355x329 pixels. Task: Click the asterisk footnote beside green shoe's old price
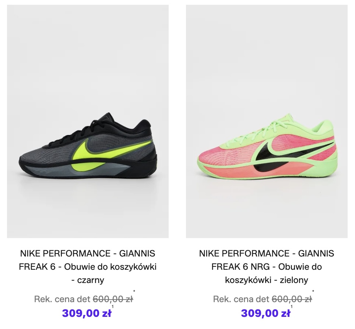click(x=313, y=291)
